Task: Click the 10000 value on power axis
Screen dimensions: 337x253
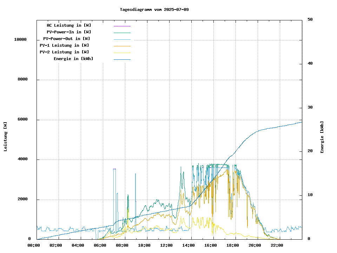Action: 20,40
